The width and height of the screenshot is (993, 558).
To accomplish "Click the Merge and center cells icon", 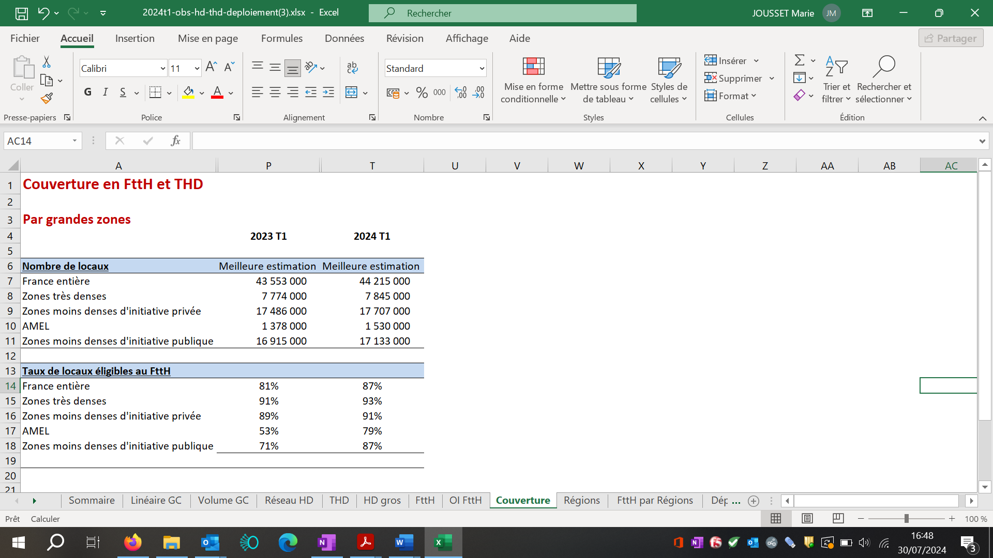I will pos(352,92).
